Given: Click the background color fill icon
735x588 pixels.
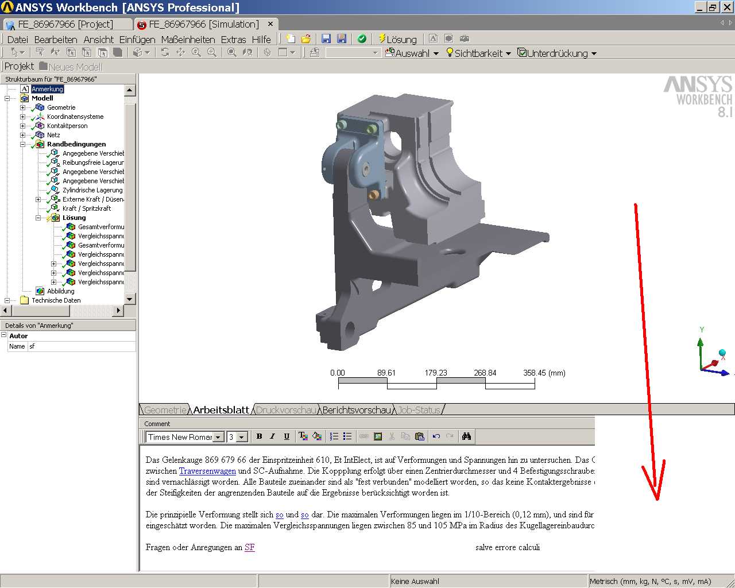Looking at the screenshot, I should click(x=317, y=436).
